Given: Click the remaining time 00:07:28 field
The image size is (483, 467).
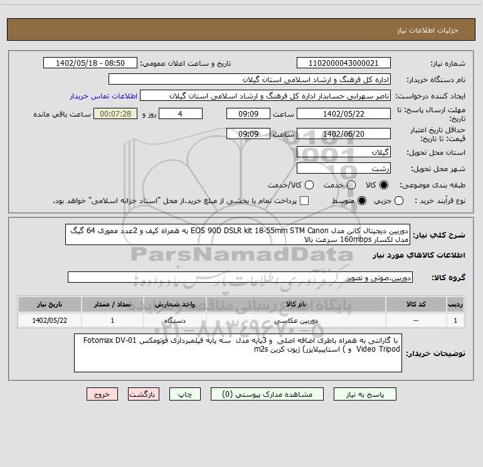Looking at the screenshot, I should coord(115,113).
